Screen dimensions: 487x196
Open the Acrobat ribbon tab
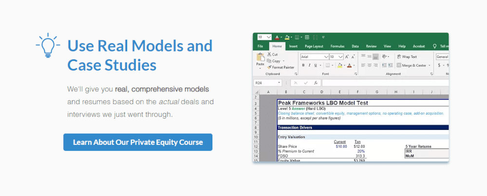(419, 46)
